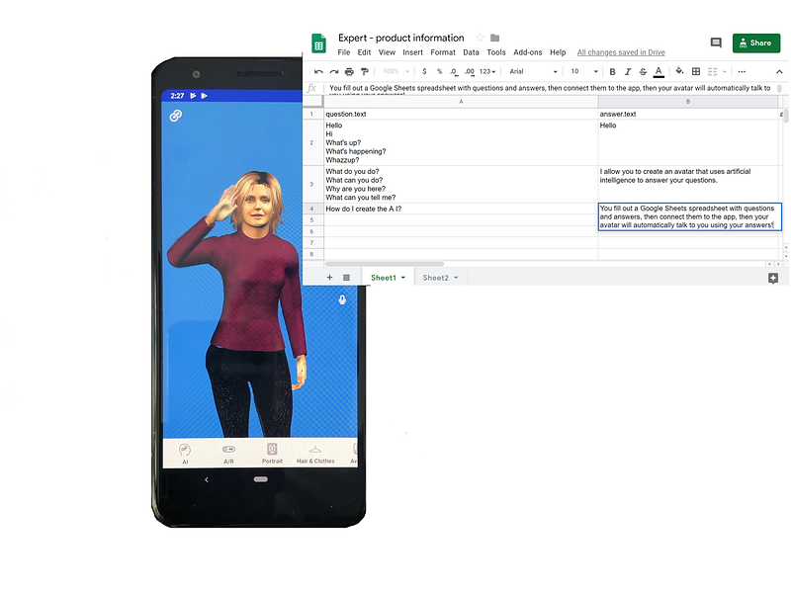Click the Google Sheets logo icon
Screen dimensions: 791x593
pos(318,43)
